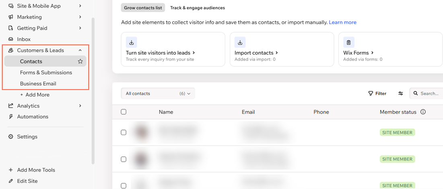Expand the Getting Paid chevron
443x189 pixels.
[x=80, y=28]
